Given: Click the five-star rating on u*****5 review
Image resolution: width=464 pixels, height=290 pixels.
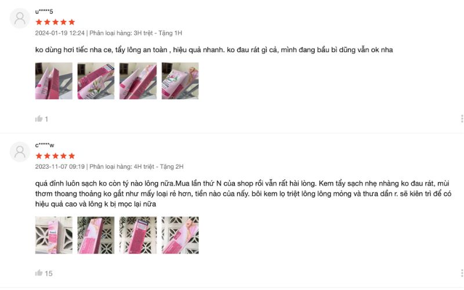Looking at the screenshot, I should click(55, 22).
